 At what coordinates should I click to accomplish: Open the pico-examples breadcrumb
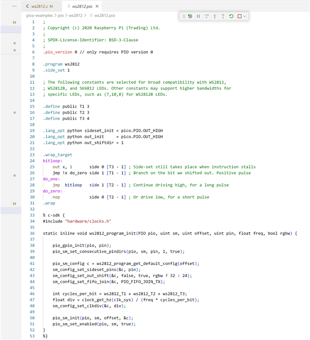41,15
